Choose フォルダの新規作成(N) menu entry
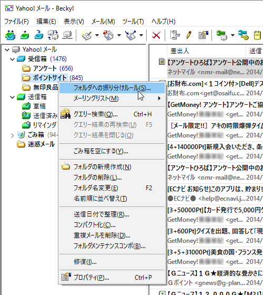Image resolution: width=263 pixels, height=295 pixels. (112, 167)
